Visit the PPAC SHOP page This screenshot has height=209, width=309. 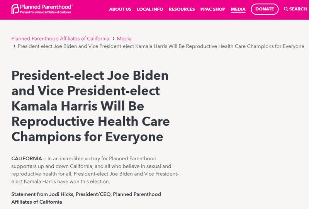(214, 9)
